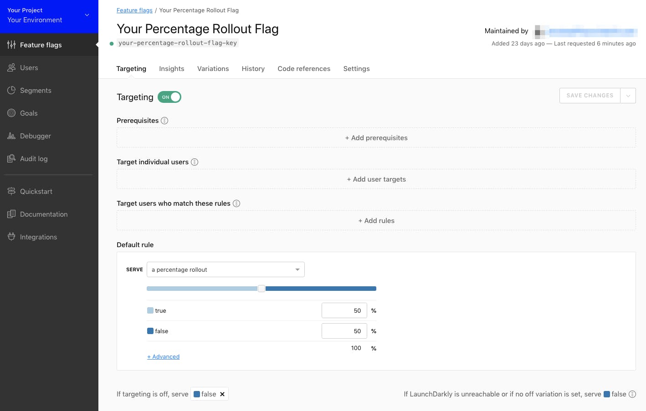646x411 pixels.
Task: Expand the Your Project environment switcher
Action: [87, 15]
